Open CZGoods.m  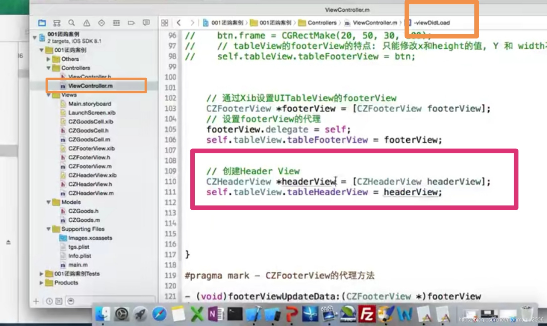(84, 220)
